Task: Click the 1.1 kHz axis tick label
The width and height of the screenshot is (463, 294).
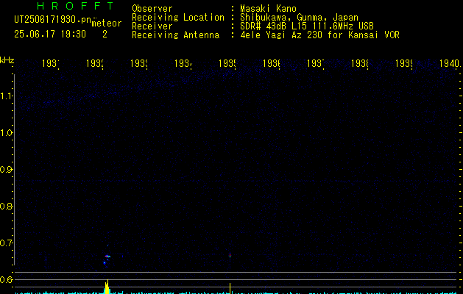Action: (x=6, y=96)
